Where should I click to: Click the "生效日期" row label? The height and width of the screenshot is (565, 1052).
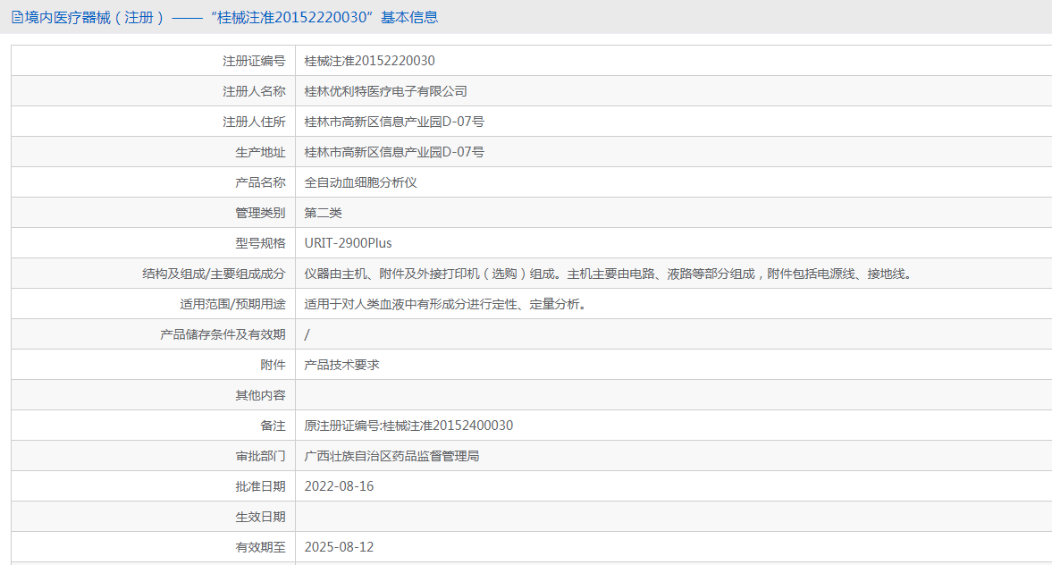click(x=260, y=517)
